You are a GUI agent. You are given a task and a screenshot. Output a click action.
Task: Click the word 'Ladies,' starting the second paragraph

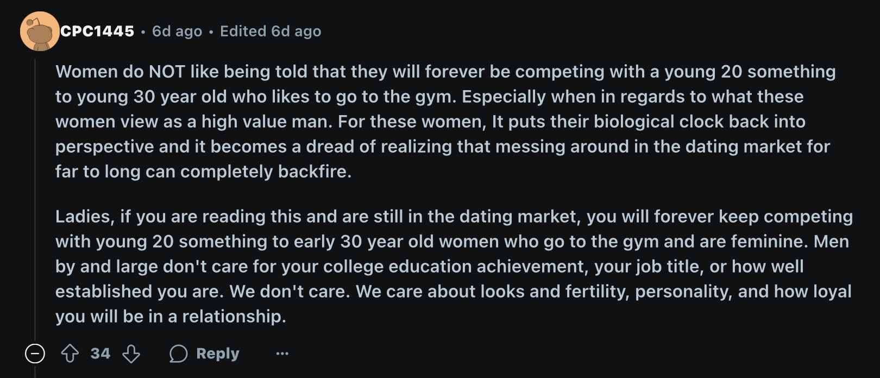(85, 216)
